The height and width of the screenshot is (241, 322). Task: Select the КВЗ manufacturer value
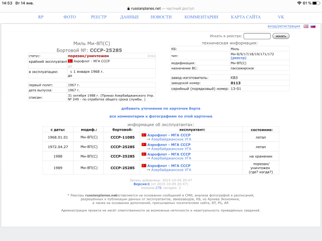tap(234, 78)
